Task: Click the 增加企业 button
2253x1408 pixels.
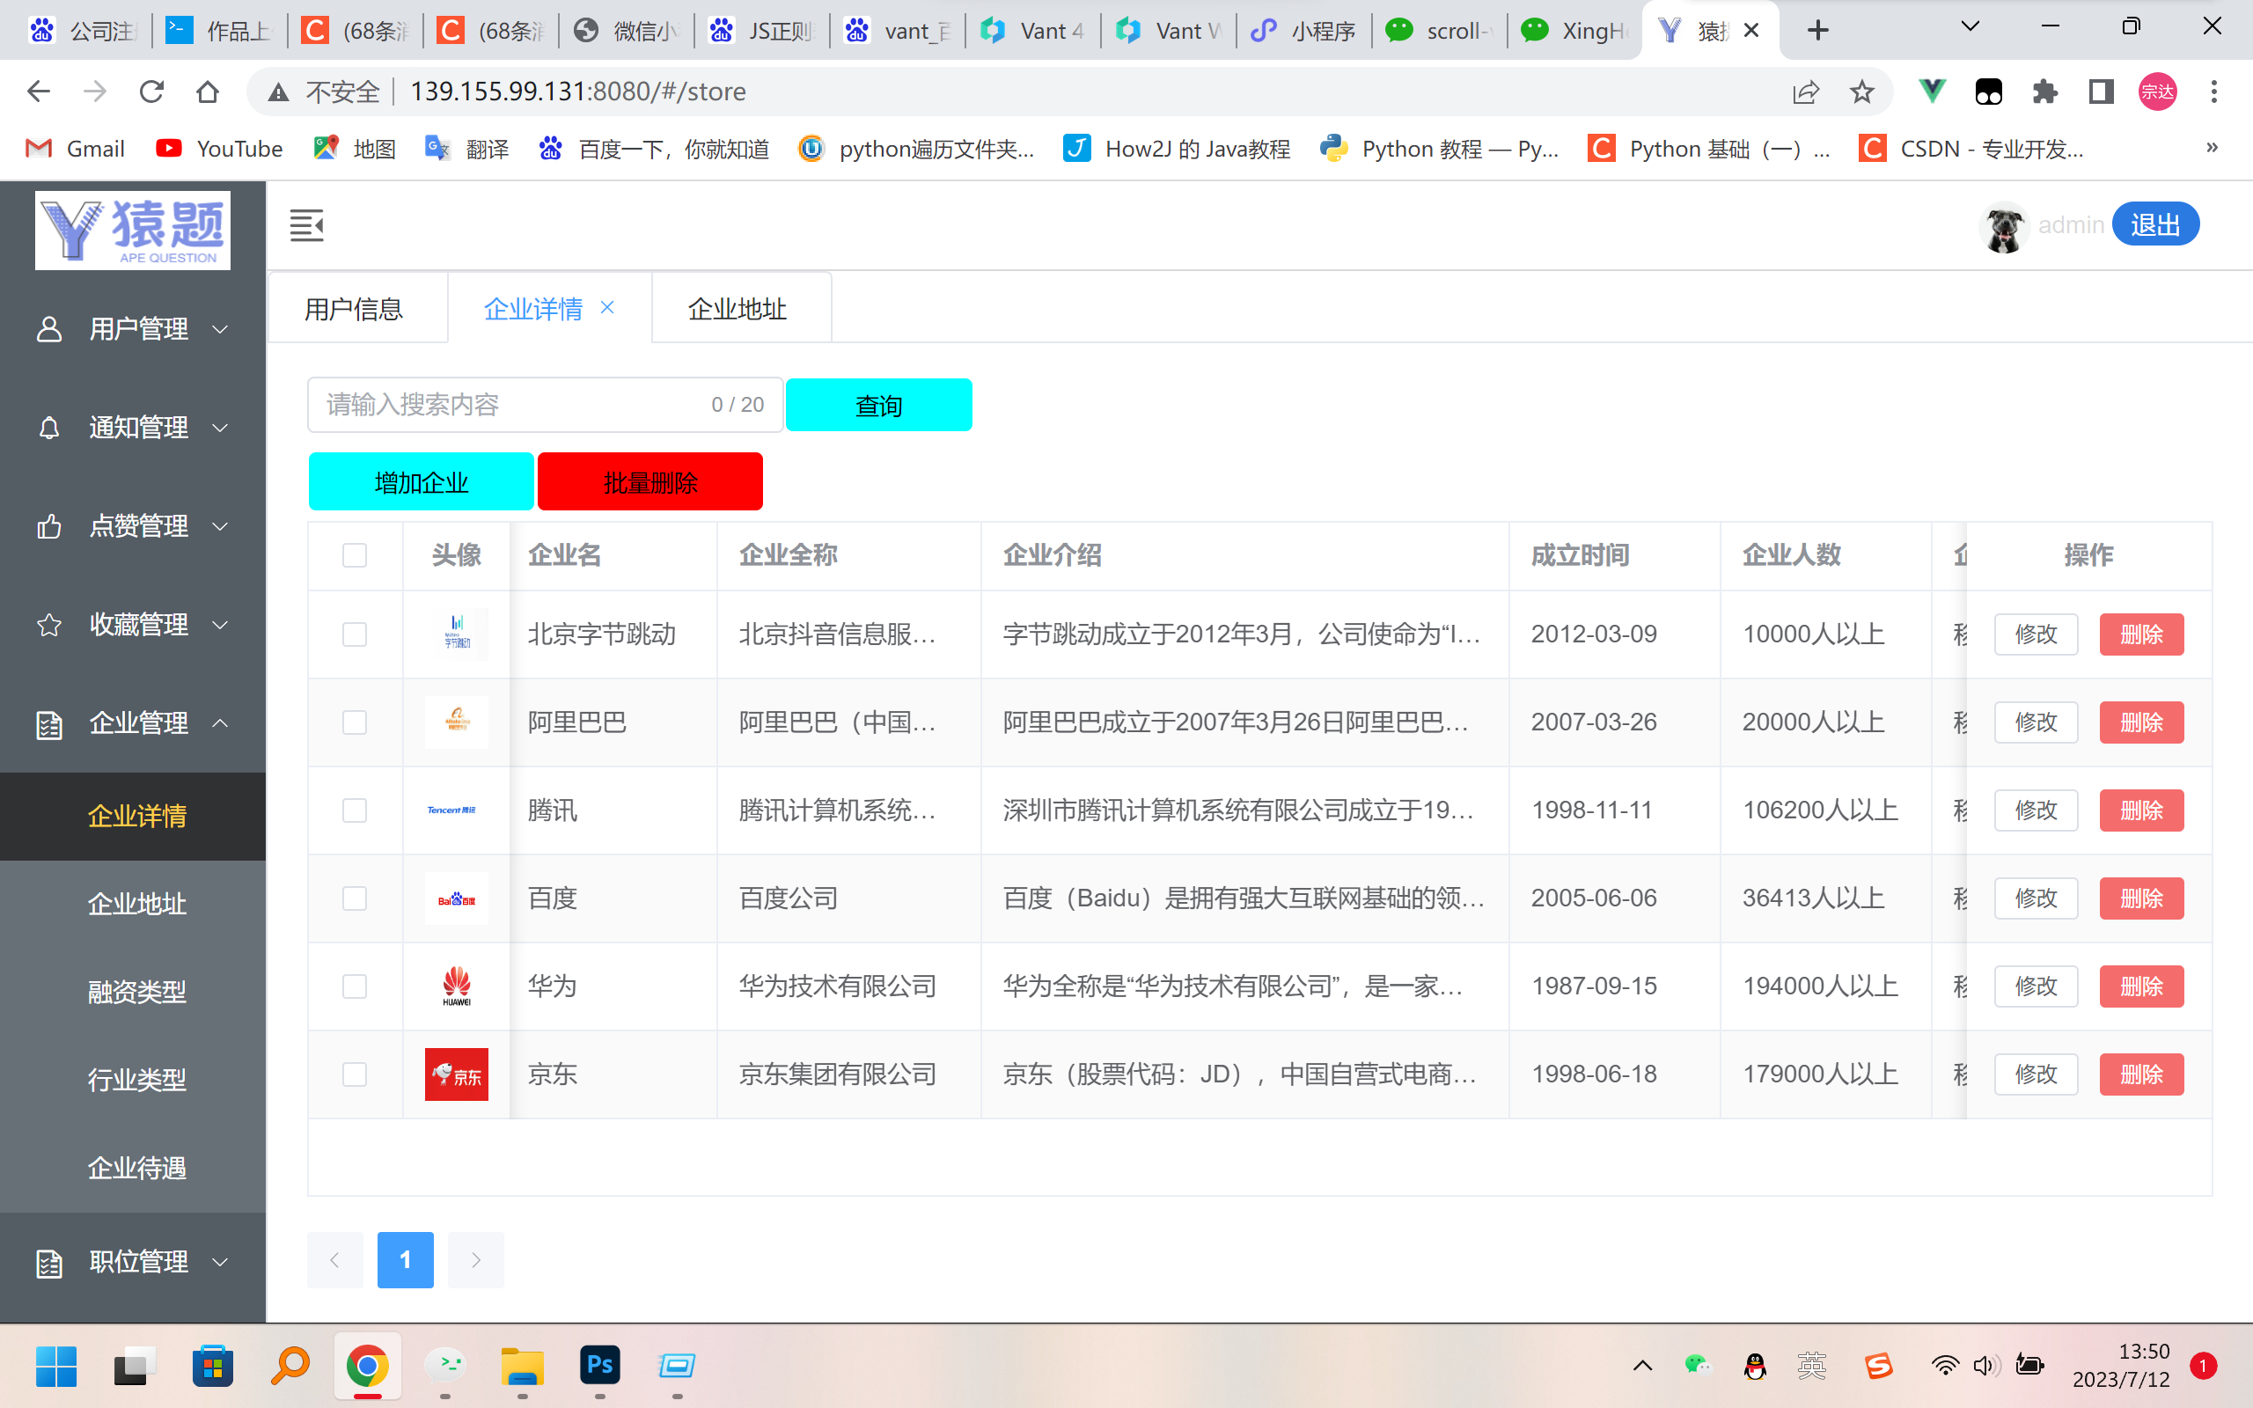Action: tap(421, 481)
